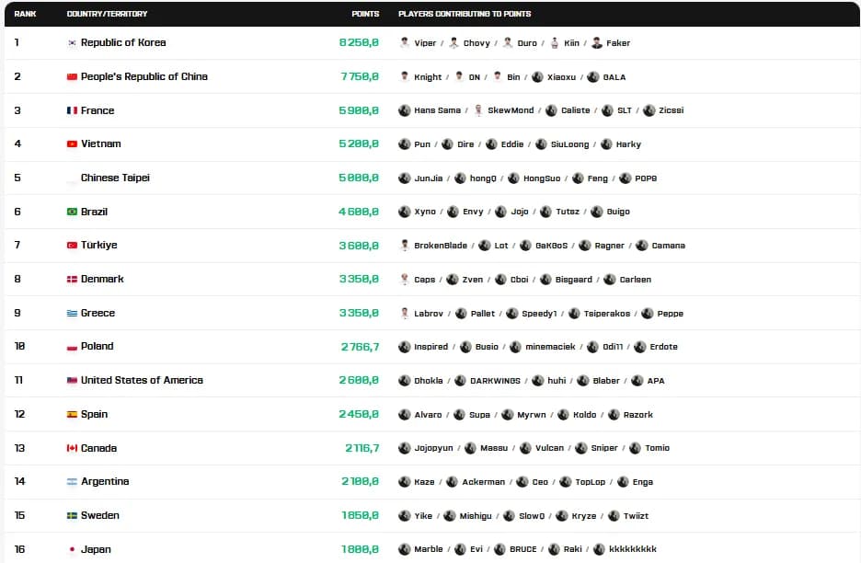This screenshot has width=861, height=563.
Task: Click PLAYERS CONTRIBUTING TO POINTS header
Action: (x=465, y=14)
